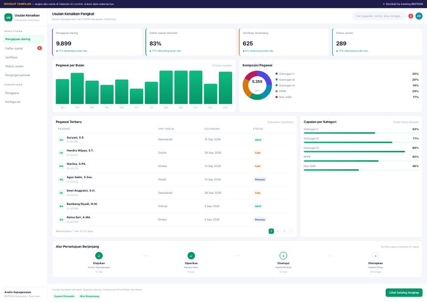Viewport: 427px width, 302px height.
Task: Click the Pensiun status for Agus Salim
Action: pos(260,180)
